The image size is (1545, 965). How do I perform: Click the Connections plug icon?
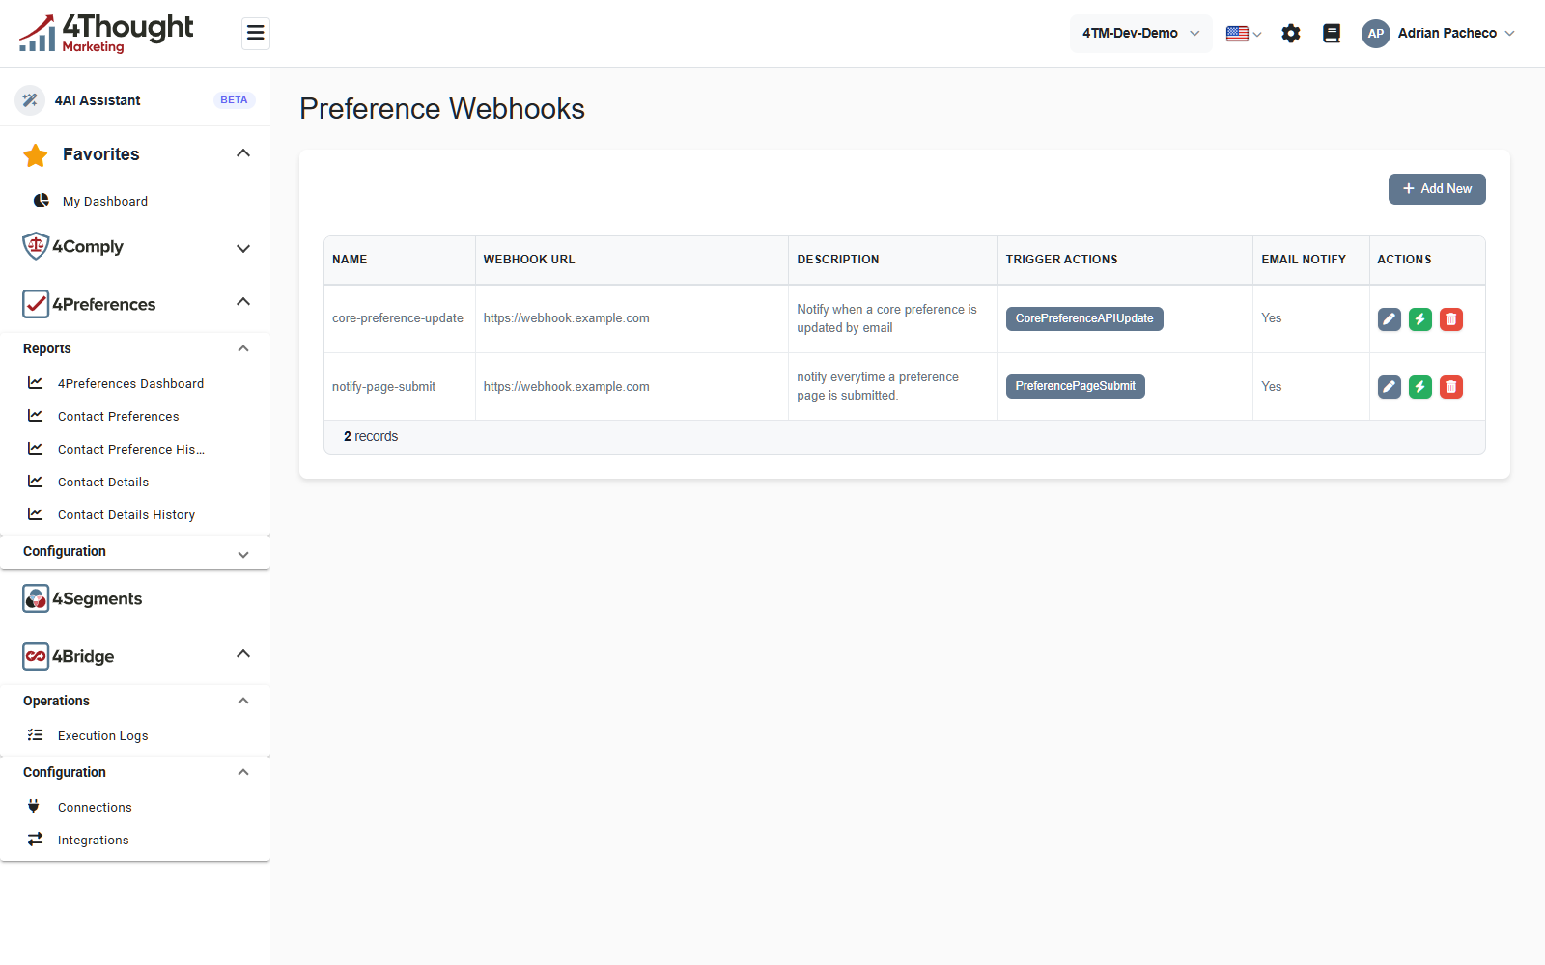click(x=34, y=807)
